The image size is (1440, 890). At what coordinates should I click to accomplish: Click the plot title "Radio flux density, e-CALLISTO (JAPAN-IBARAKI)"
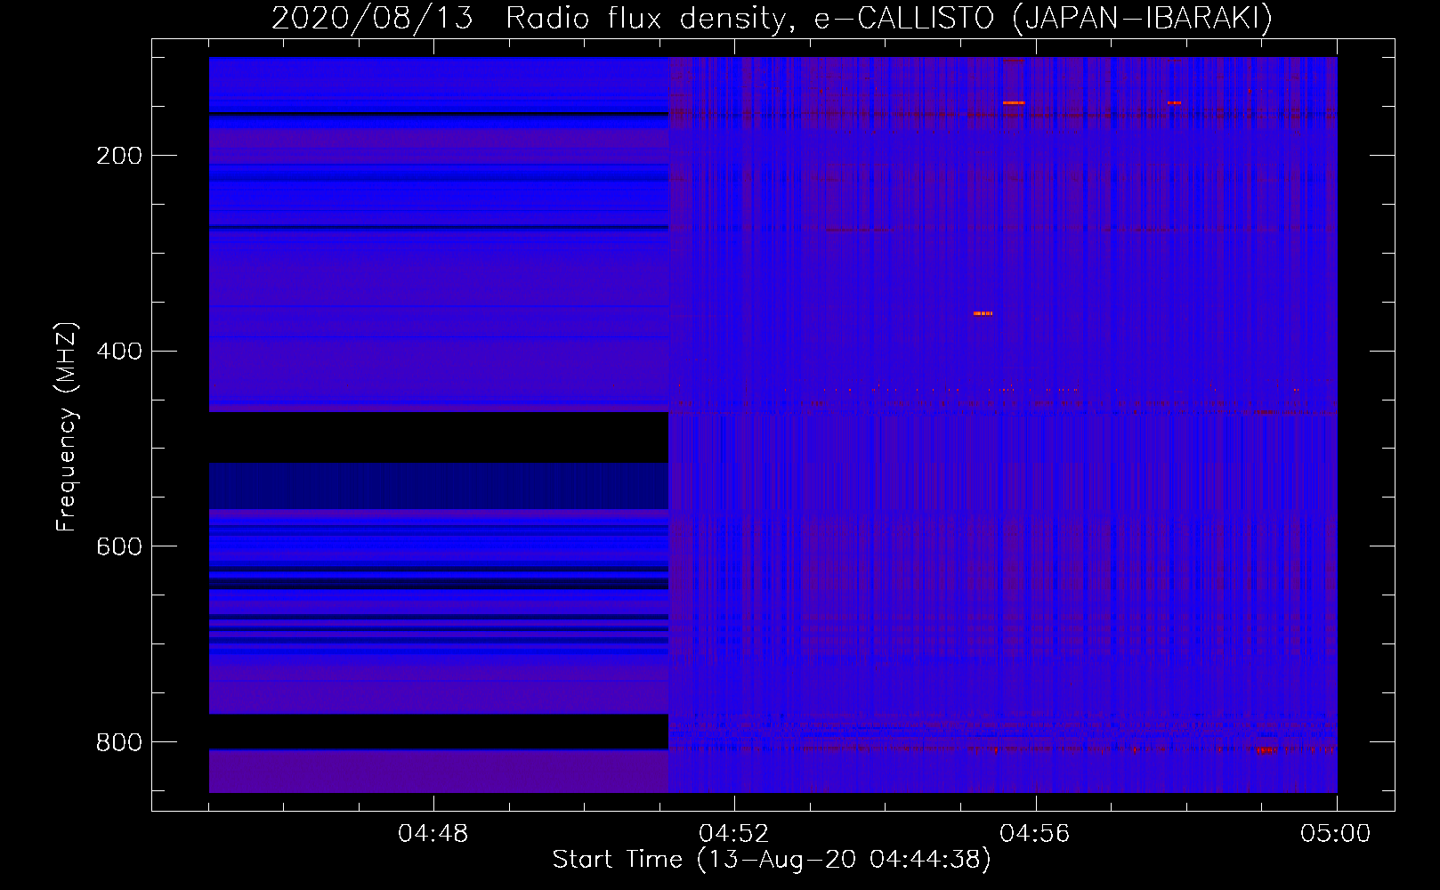pos(889,19)
